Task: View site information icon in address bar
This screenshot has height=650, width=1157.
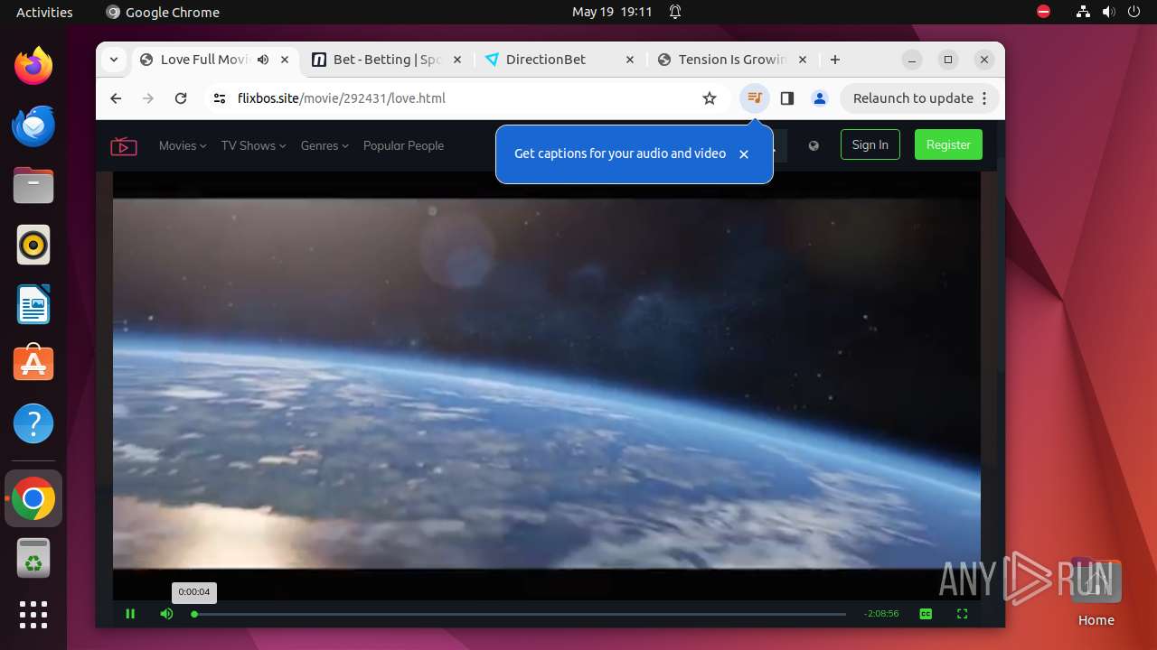Action: 220,98
